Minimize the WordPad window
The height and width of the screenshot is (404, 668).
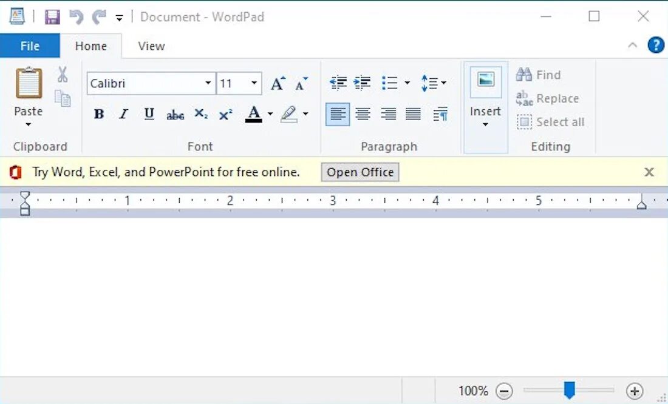pos(546,16)
